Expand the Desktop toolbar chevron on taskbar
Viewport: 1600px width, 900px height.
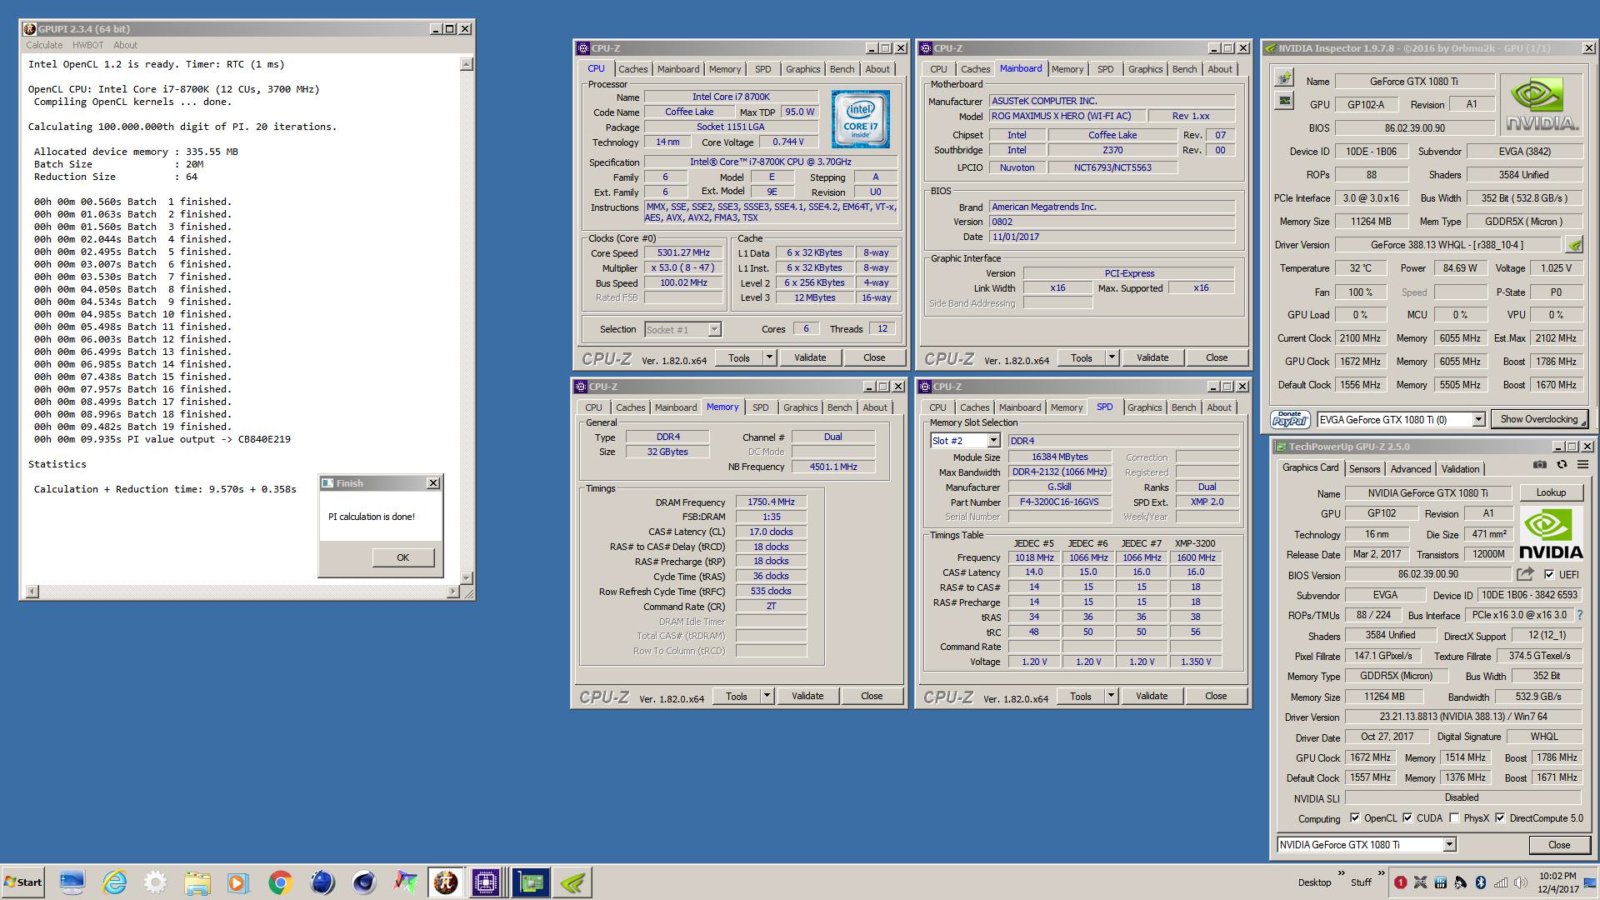click(1341, 874)
